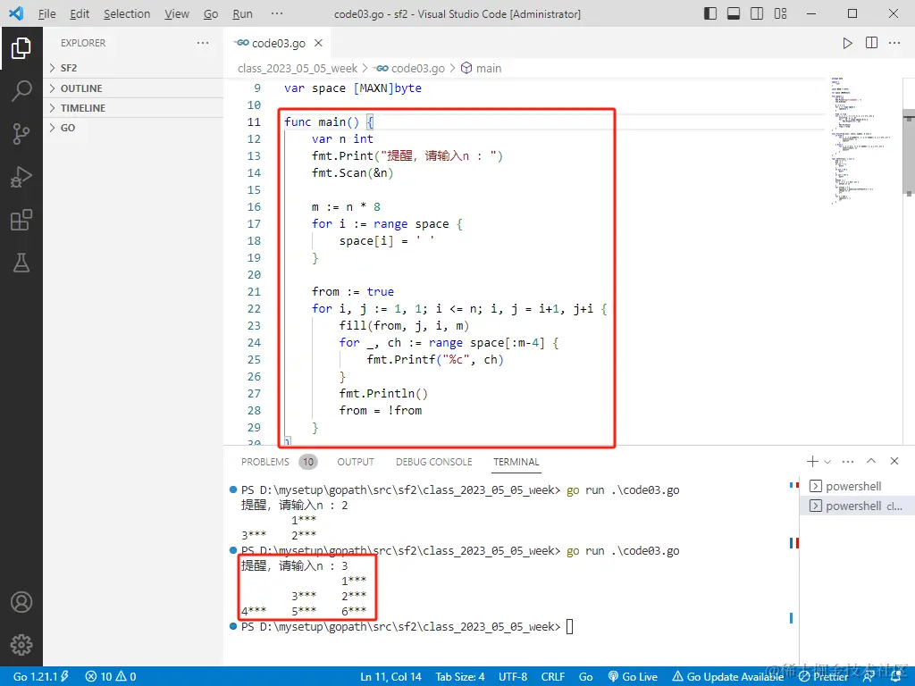Close the terminal panel
This screenshot has width=915, height=686.
(x=894, y=461)
